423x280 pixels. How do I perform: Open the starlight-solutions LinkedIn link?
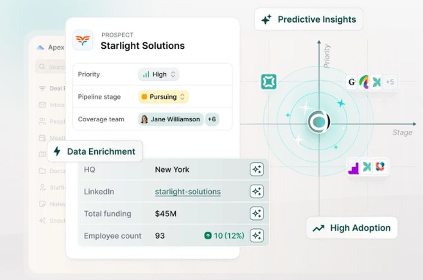[x=188, y=192]
